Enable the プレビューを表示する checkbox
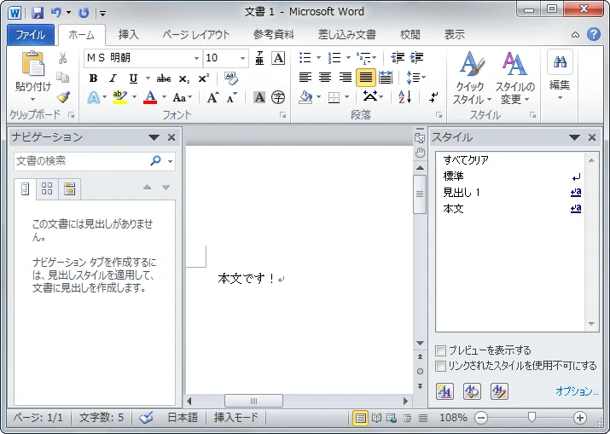Image resolution: width=610 pixels, height=434 pixels. [440, 350]
